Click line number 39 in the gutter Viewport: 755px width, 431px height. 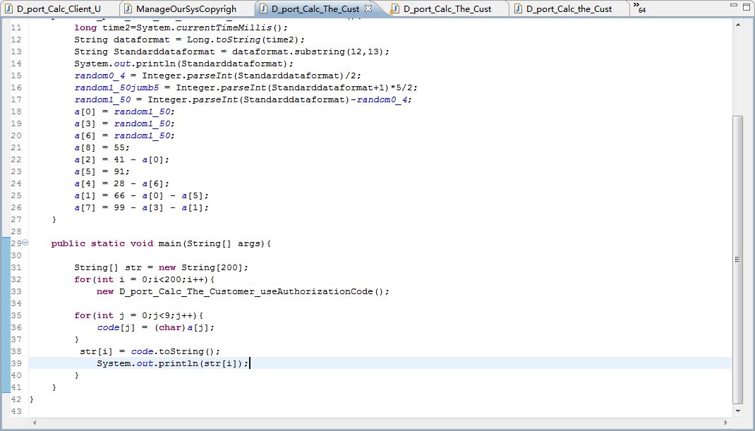(16, 363)
